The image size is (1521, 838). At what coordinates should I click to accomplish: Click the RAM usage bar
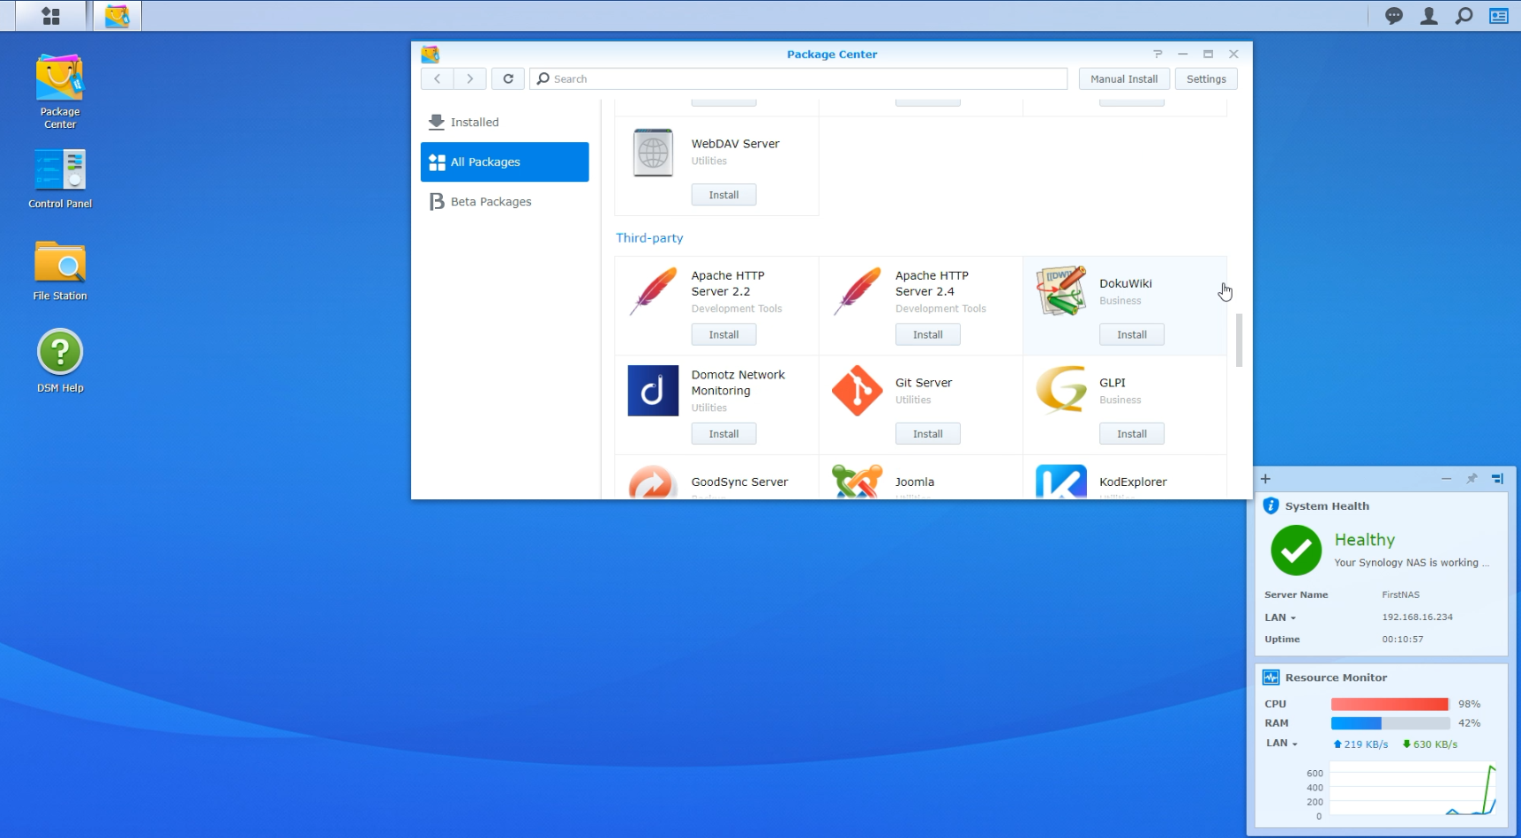1390,723
